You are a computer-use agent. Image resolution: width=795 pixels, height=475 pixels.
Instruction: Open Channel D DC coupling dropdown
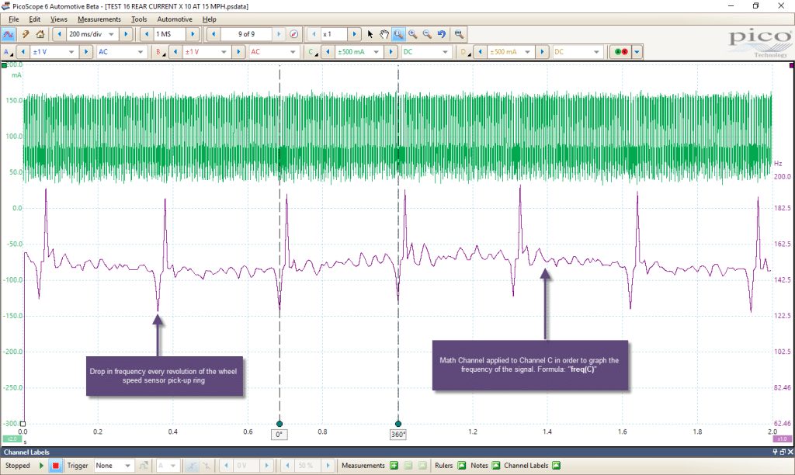point(597,52)
